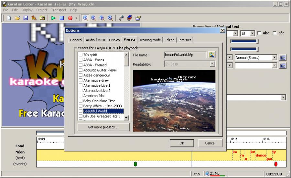Switch to the Audio / MIDI tab
Screen dimensions: 291x178
coord(96,40)
